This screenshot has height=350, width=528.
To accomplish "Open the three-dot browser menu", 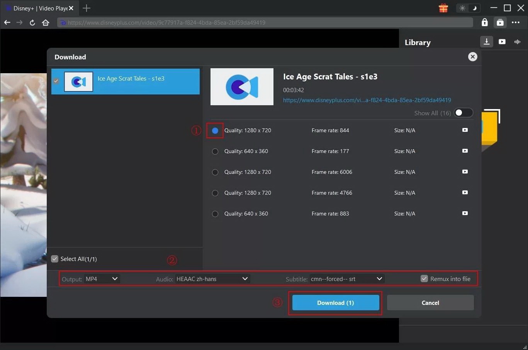I will coord(516,22).
